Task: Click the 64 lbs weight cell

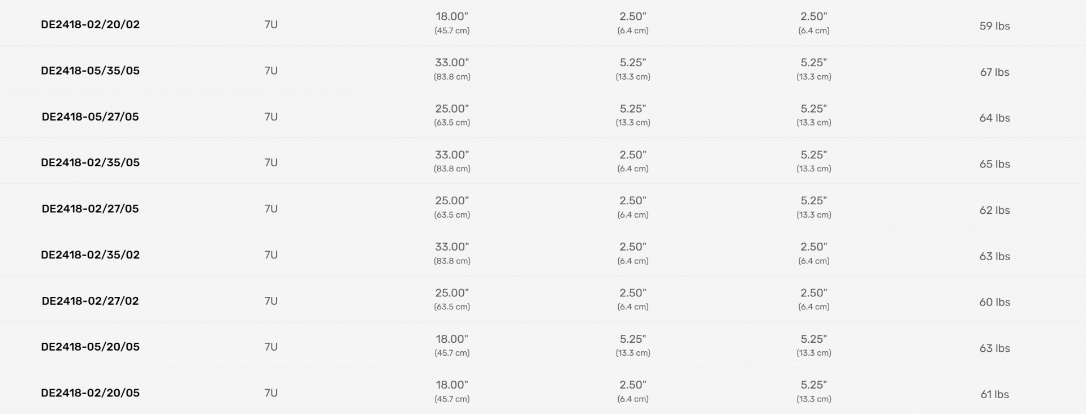Action: (x=994, y=118)
